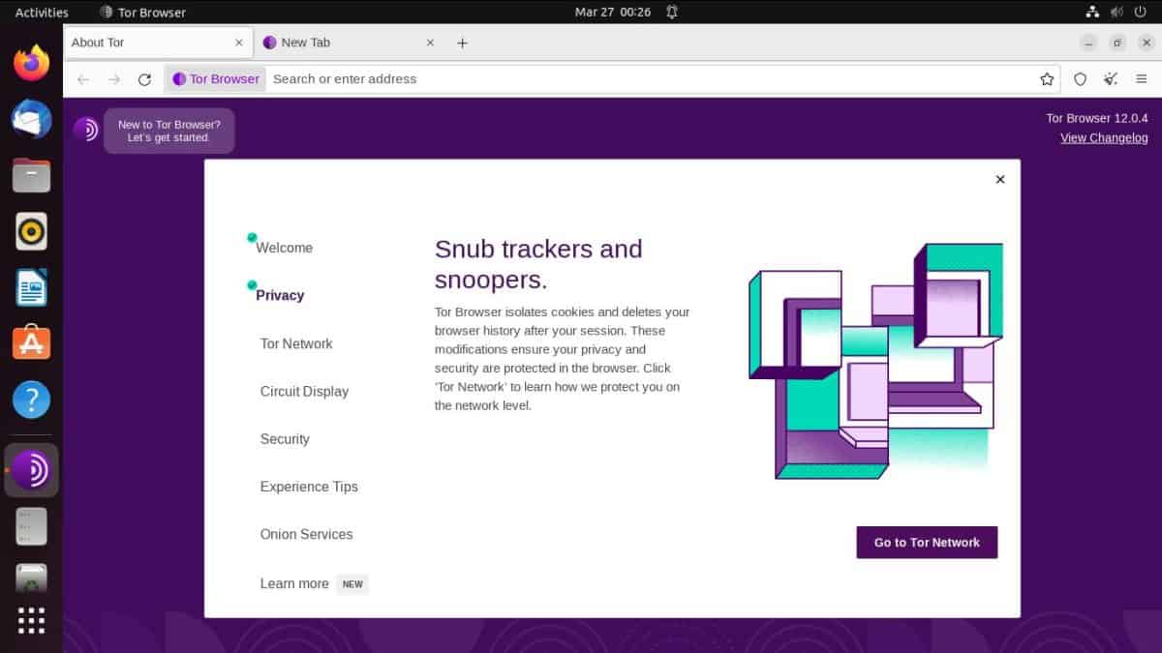Click the Tor Browser badge in address bar
Image resolution: width=1162 pixels, height=653 pixels.
[215, 79]
